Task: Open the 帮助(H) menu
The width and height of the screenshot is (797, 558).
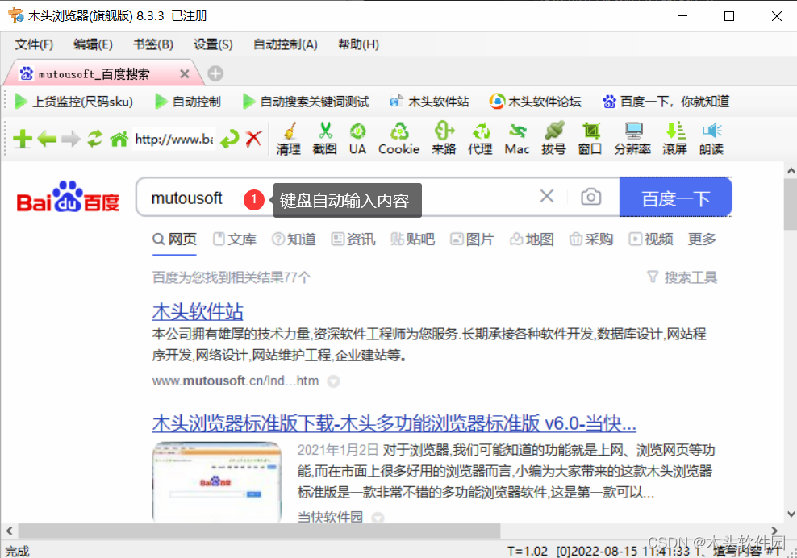Action: (358, 44)
